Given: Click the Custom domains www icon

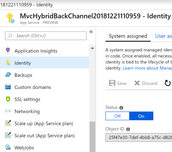Looking at the screenshot, I should pyautogui.click(x=8, y=87).
